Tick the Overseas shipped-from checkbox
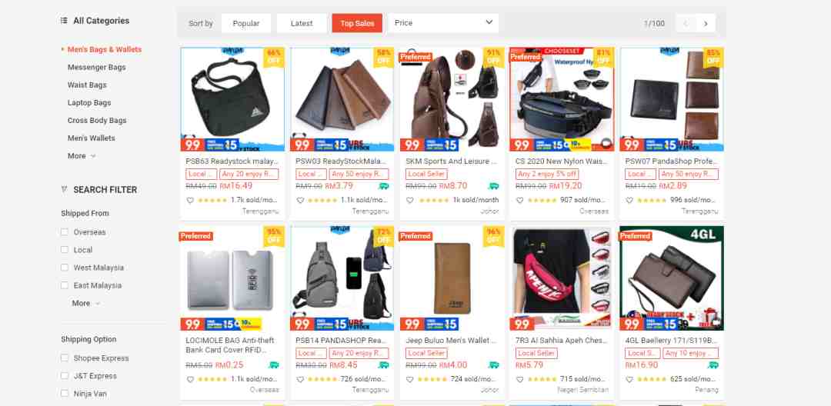The width and height of the screenshot is (831, 406). coord(65,232)
